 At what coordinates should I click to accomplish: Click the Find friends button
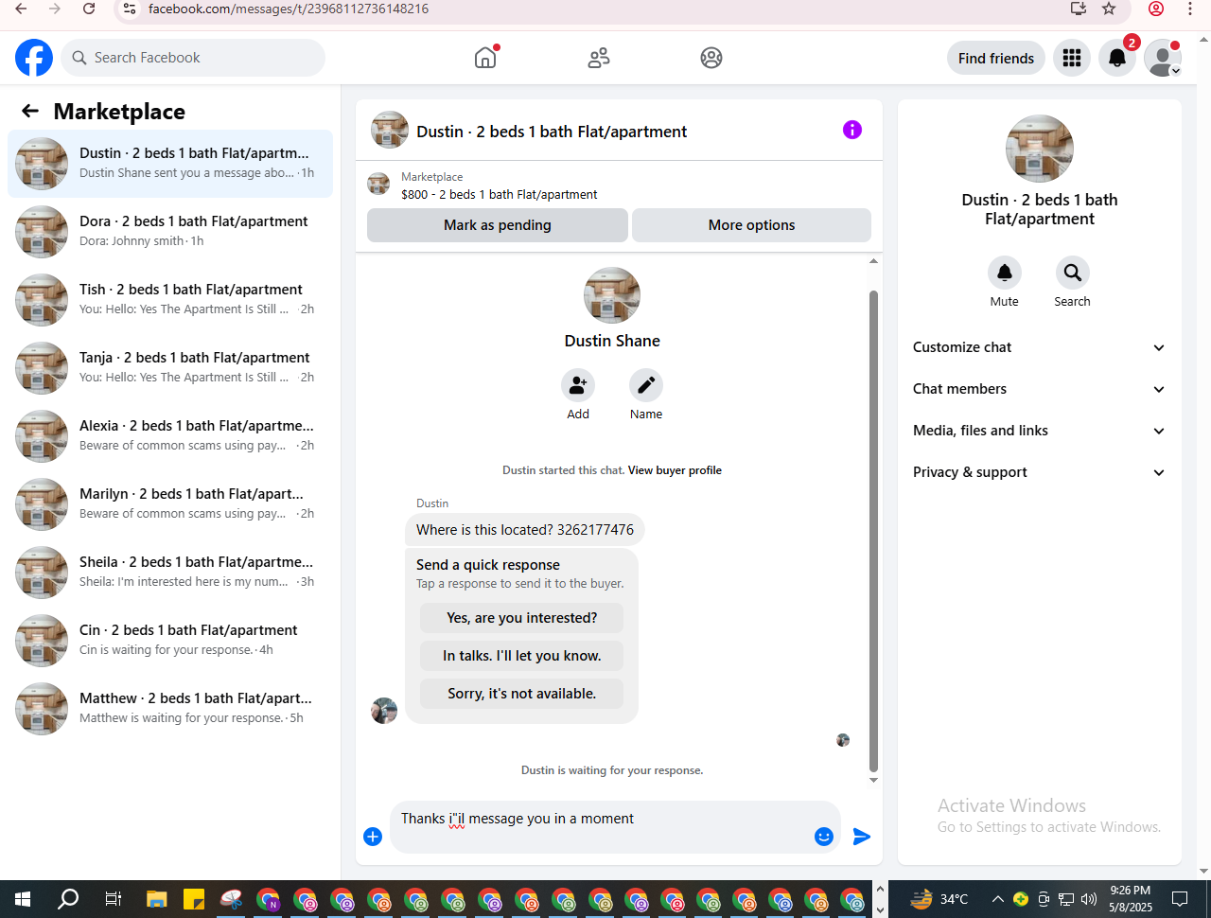tap(996, 58)
